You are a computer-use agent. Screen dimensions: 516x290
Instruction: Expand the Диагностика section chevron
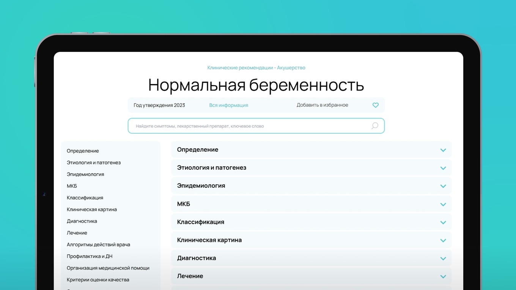pos(443,259)
